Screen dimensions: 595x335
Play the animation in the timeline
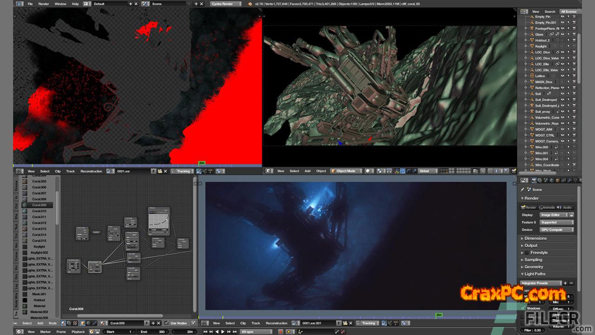click(x=223, y=332)
